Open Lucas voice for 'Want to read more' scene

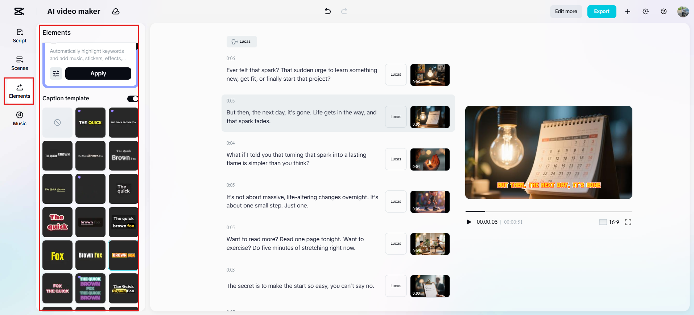pos(396,244)
